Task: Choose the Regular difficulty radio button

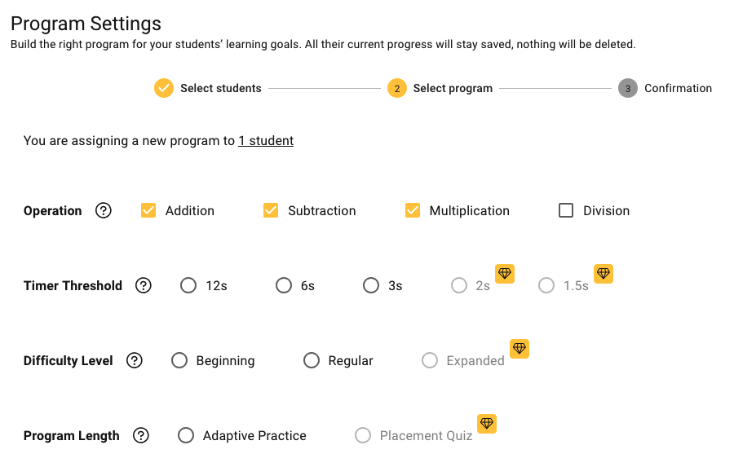Action: click(312, 360)
